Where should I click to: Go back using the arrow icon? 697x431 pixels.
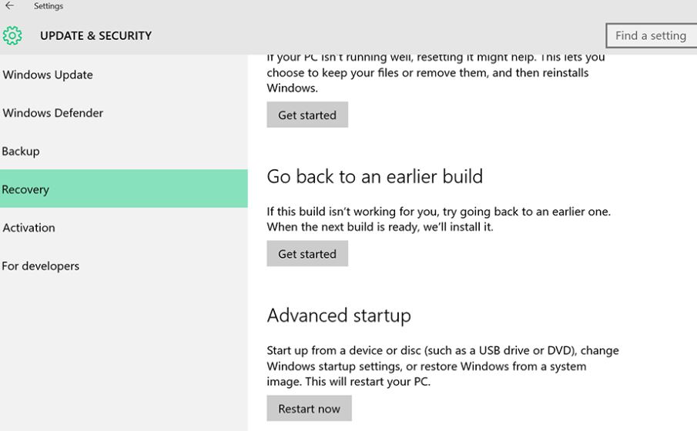click(x=9, y=6)
